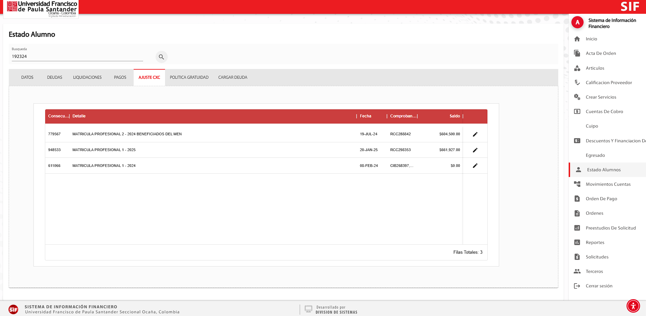Go to Movimientos Cuentas
Screen dimensions: 646x316
[x=608, y=184]
